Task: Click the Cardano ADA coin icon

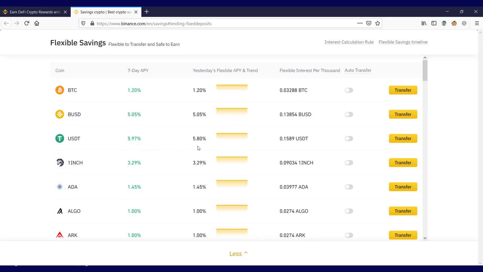Action: tap(60, 187)
